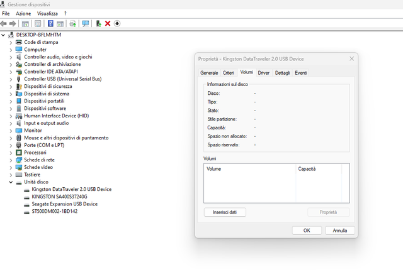Switch to the Driver tab
Viewport: 403px width, 272px height.
263,73
